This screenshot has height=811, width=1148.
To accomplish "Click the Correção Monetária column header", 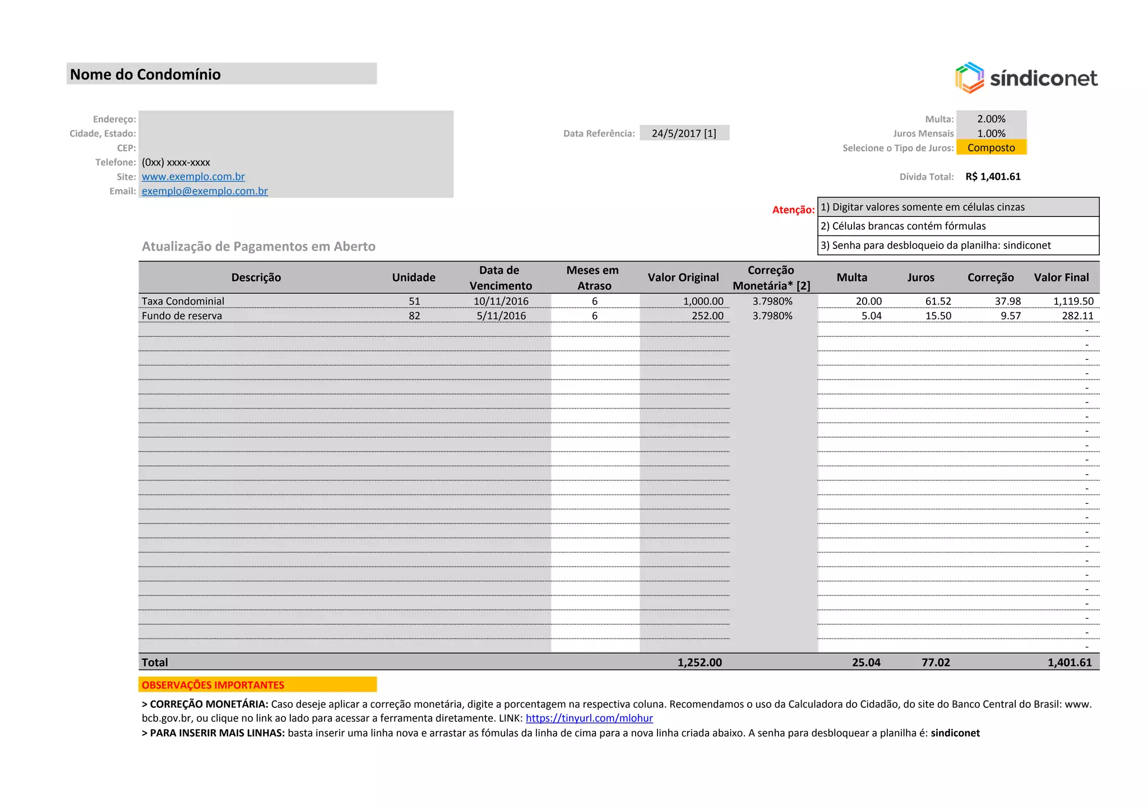I will pyautogui.click(x=771, y=277).
